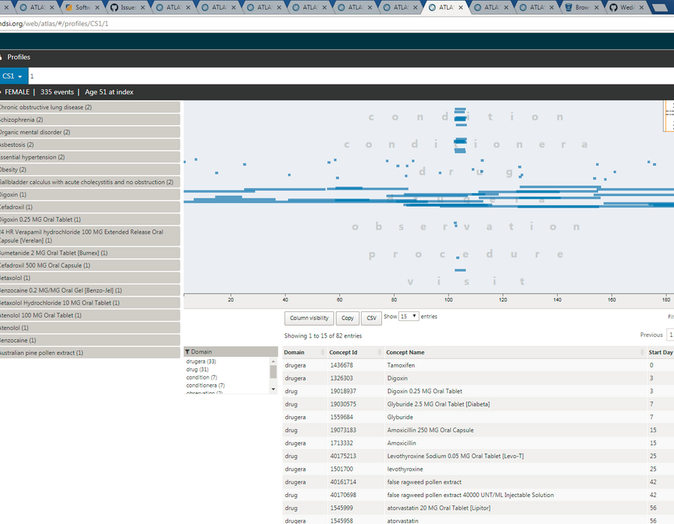Switch to the 'Softw' browser tab
The width and height of the screenshot is (674, 524).
[x=82, y=7]
